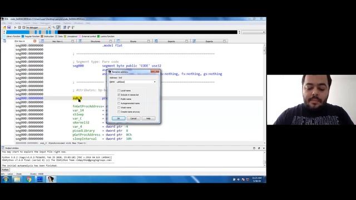Close the Enums tab

pyautogui.click(x=149, y=41)
